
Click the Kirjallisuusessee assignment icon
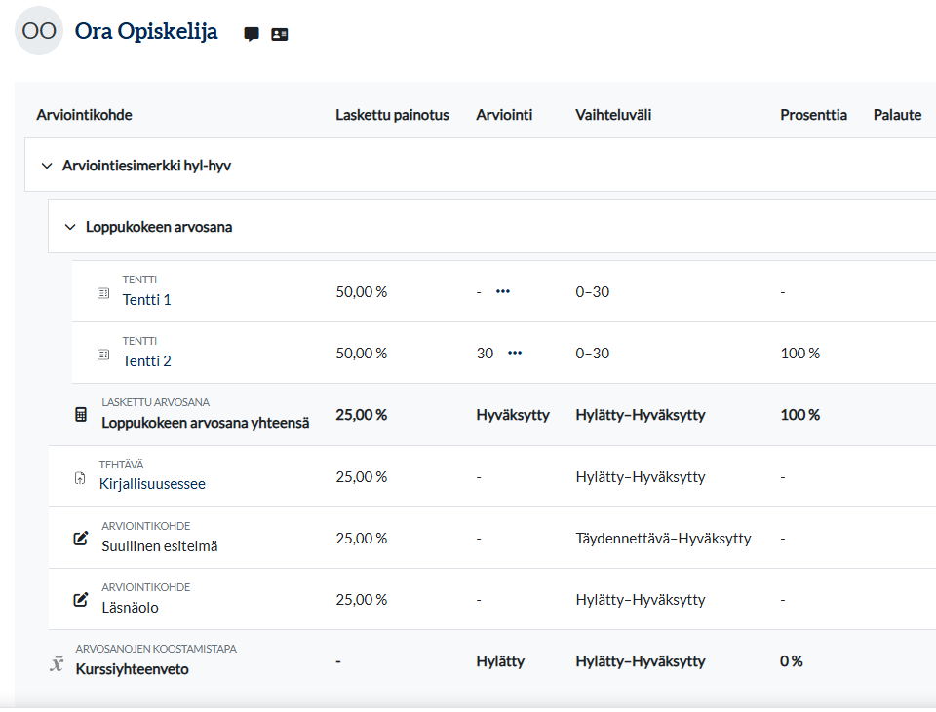[x=80, y=477]
